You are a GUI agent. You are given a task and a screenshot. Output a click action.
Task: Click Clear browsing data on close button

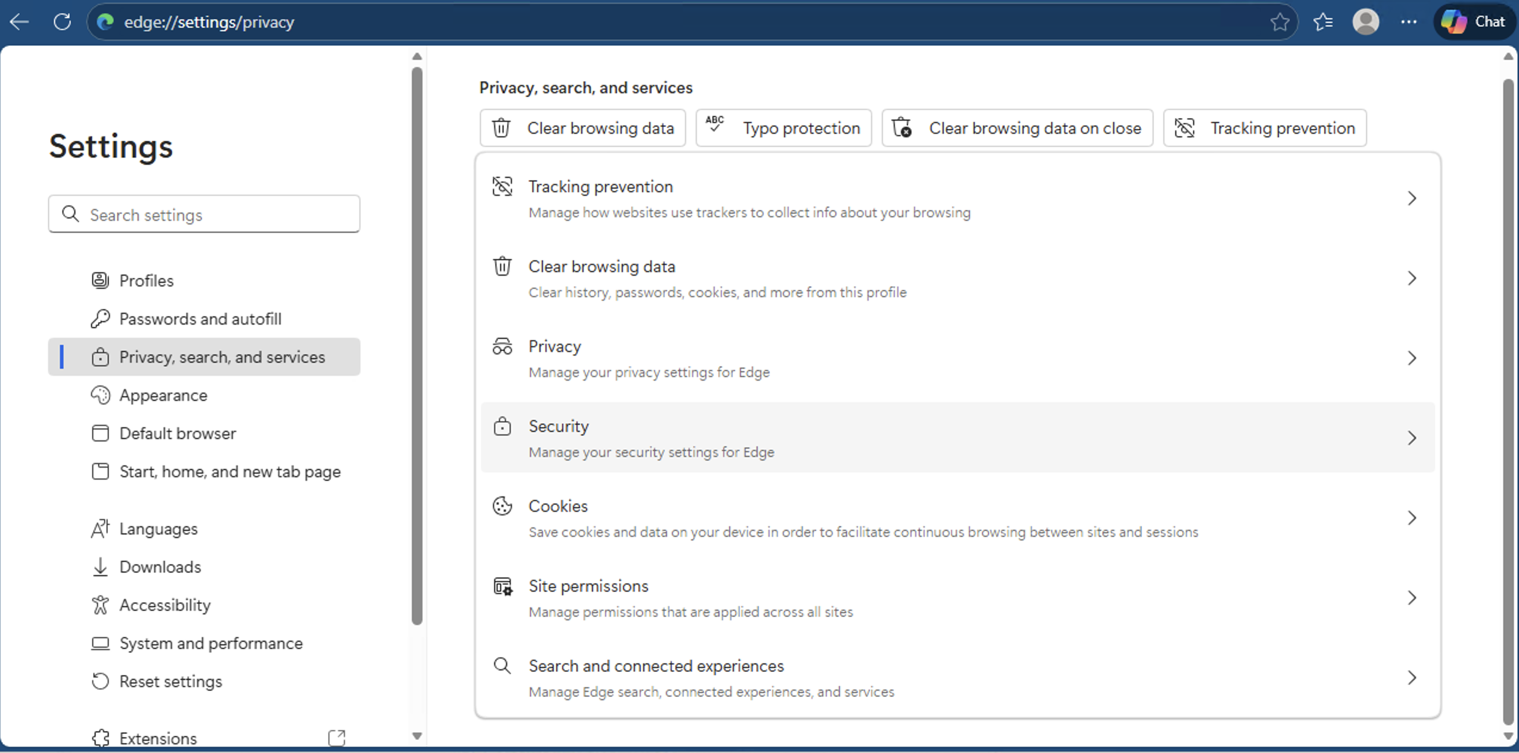point(1017,128)
